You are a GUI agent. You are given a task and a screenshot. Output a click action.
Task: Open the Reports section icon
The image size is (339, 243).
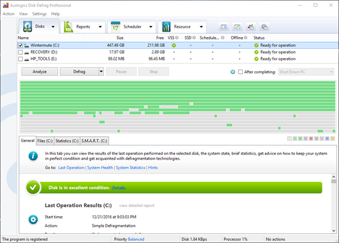coord(68,27)
